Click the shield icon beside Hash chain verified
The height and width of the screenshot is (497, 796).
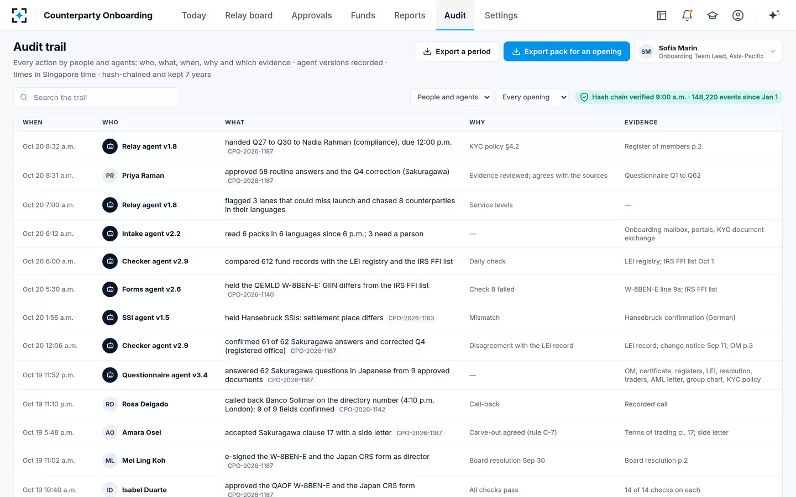pyautogui.click(x=584, y=97)
